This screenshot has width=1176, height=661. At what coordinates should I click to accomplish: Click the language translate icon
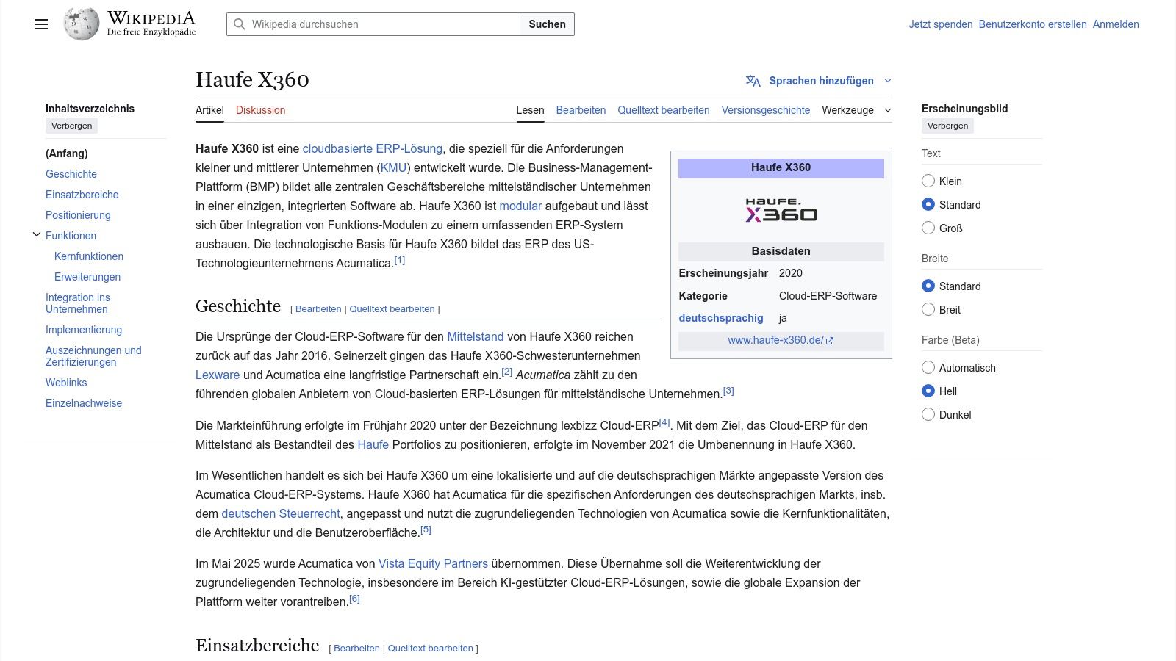tap(753, 81)
